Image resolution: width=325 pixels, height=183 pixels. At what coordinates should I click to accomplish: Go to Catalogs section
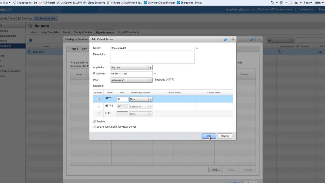coord(25,18)
